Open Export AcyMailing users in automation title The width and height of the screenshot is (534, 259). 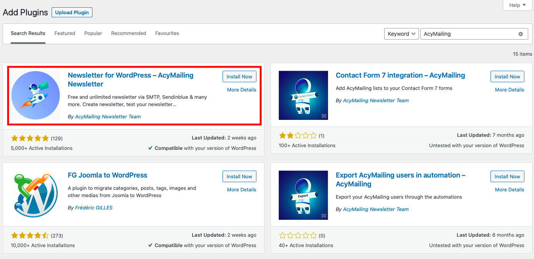tap(400, 179)
